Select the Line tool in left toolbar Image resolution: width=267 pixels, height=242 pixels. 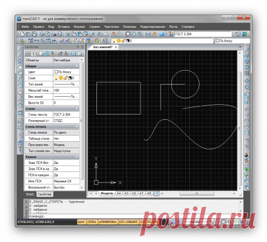point(20,49)
